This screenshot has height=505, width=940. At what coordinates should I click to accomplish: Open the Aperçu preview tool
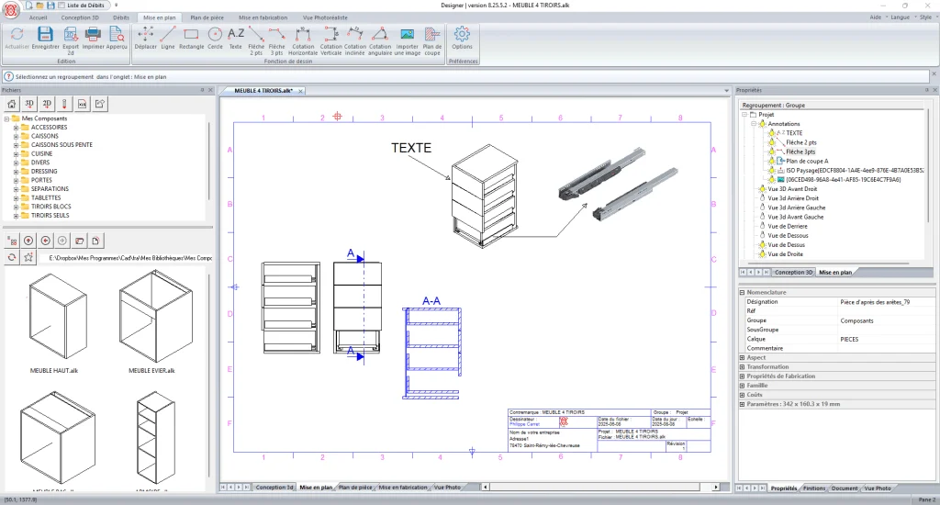click(117, 39)
